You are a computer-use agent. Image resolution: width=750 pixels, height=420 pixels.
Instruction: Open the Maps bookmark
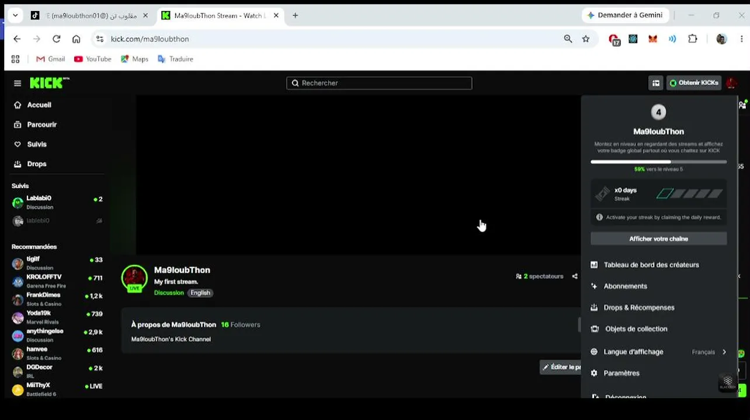134,59
